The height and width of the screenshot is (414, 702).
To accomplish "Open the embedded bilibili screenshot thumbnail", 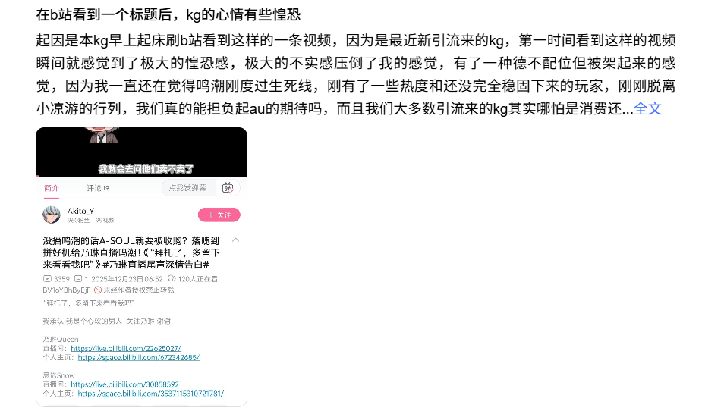I will tap(141, 267).
